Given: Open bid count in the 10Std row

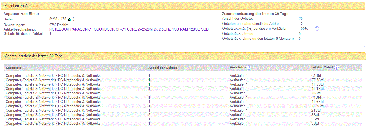Looking at the screenshot, I should click(x=149, y=93).
